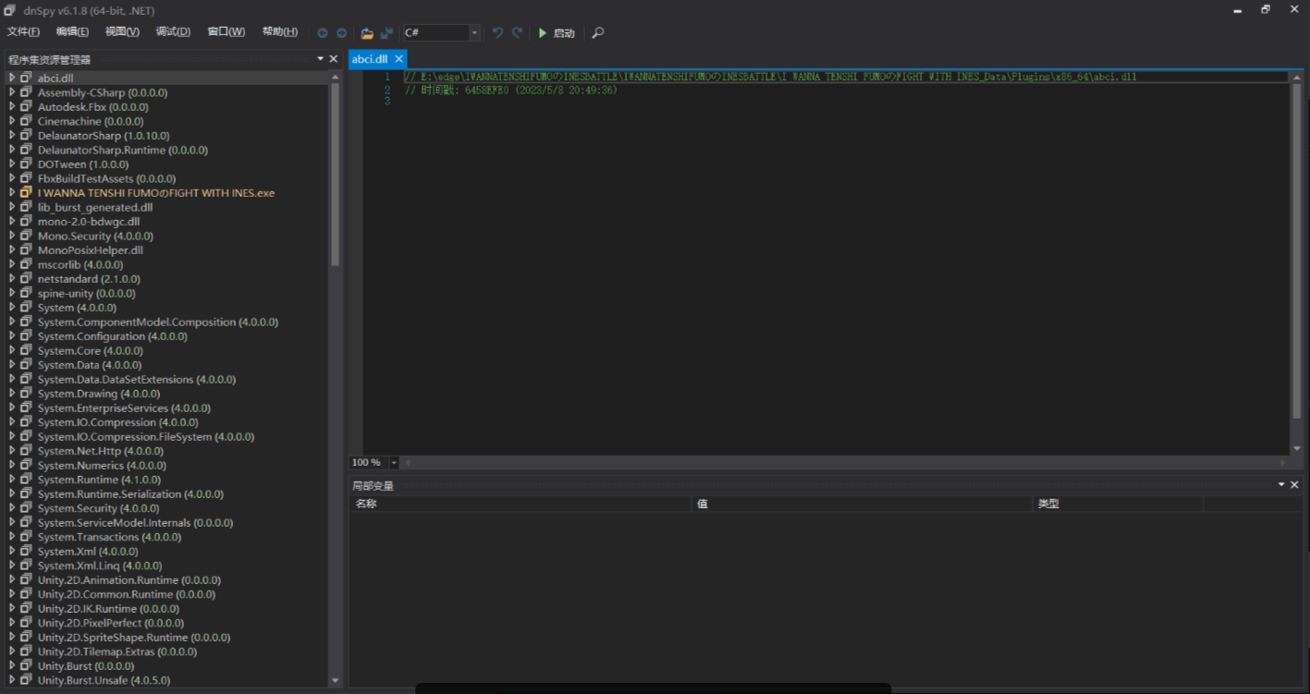This screenshot has width=1310, height=694.
Task: Click the assembly icon beside DOTween
Action: [x=26, y=164]
